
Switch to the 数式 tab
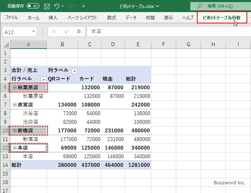click(112, 18)
